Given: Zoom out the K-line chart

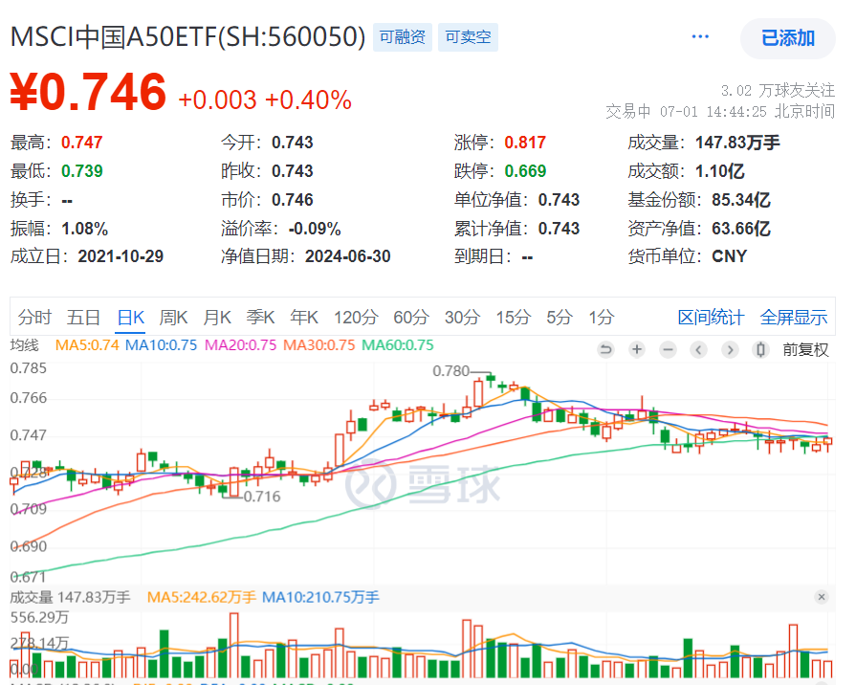Looking at the screenshot, I should pyautogui.click(x=668, y=349).
